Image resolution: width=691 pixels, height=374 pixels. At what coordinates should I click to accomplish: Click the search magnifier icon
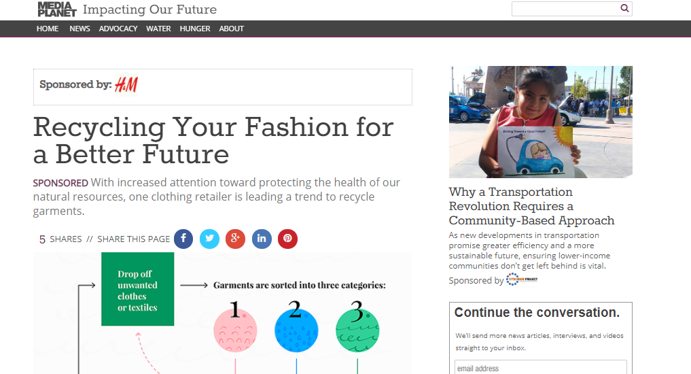tap(624, 9)
